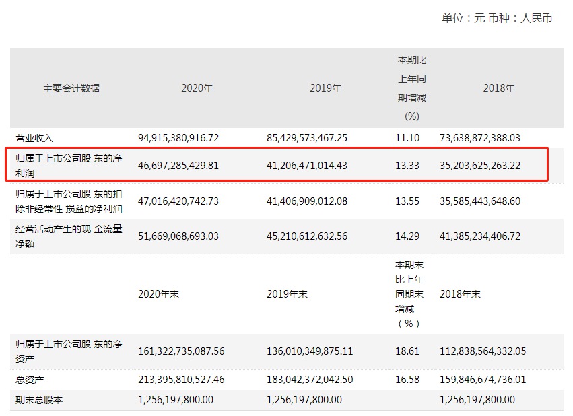Viewport: 573px width, 416px height.
Task: Select the 主要会计数据 header cell
Action: (x=71, y=88)
